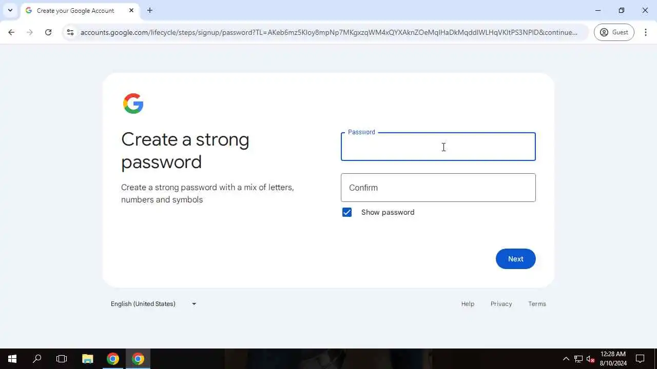
Task: Open the clock showing 12:28 AM
Action: coord(613,359)
